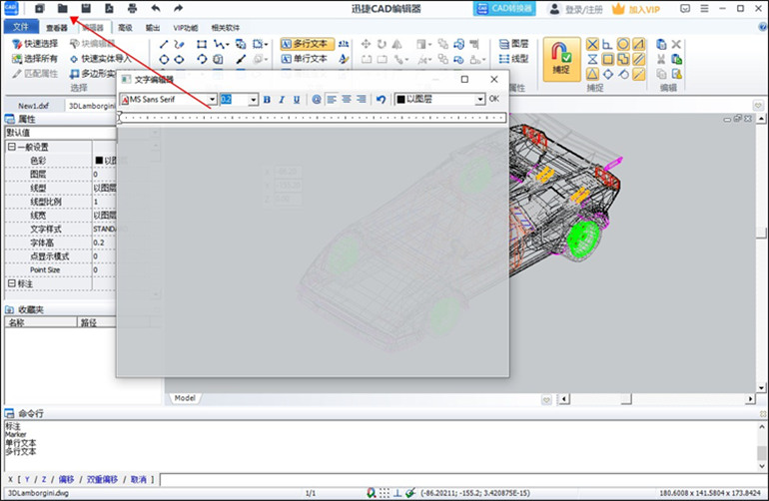This screenshot has width=769, height=501.
Task: Open a file with the folder icon
Action: [x=62, y=8]
